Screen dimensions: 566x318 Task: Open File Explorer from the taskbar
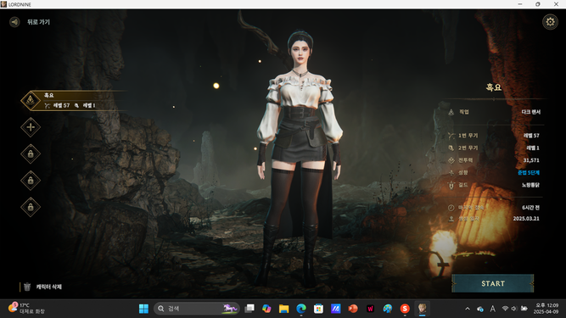point(283,309)
